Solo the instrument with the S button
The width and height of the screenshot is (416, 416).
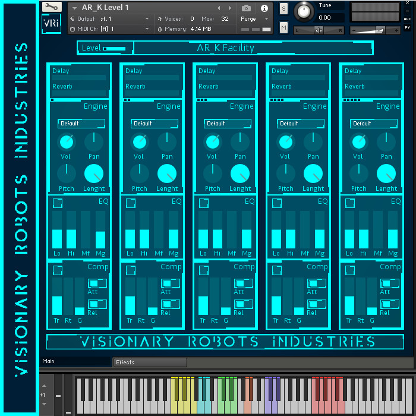pos(283,9)
